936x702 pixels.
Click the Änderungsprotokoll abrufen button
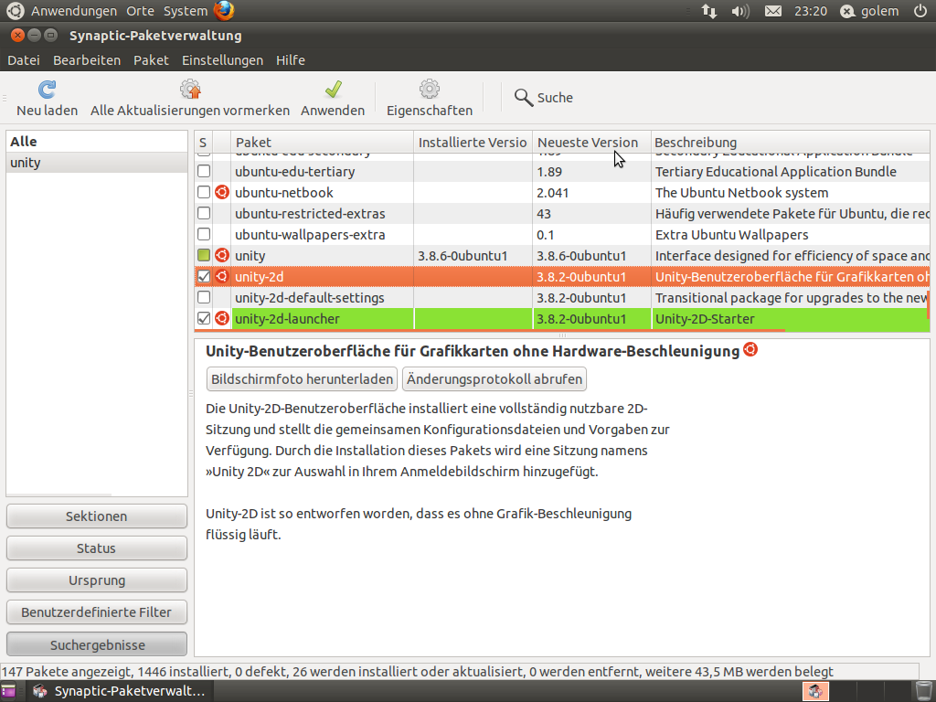(494, 379)
